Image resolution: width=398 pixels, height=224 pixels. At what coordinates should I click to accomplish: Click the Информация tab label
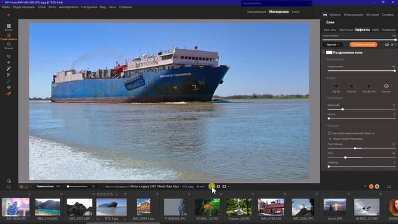point(353,15)
